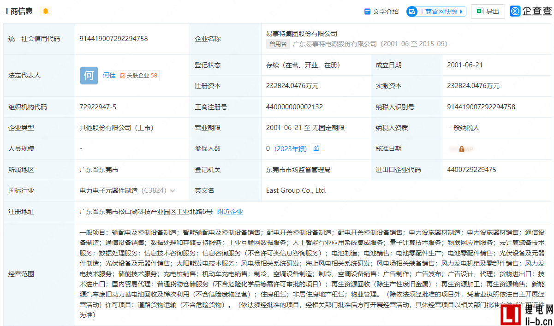The height and width of the screenshot is (326, 554).
Task: Select former name 广东易事特电源股份有限公司
Action: [x=334, y=44]
